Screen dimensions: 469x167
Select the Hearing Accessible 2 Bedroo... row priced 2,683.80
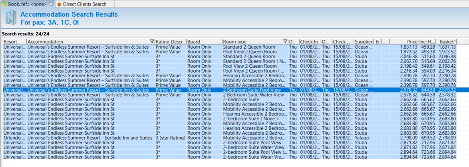click(230, 128)
